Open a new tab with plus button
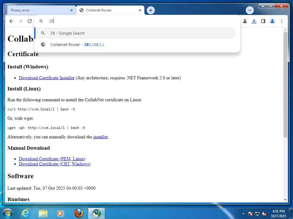The height and width of the screenshot is (219, 293). click(x=151, y=10)
